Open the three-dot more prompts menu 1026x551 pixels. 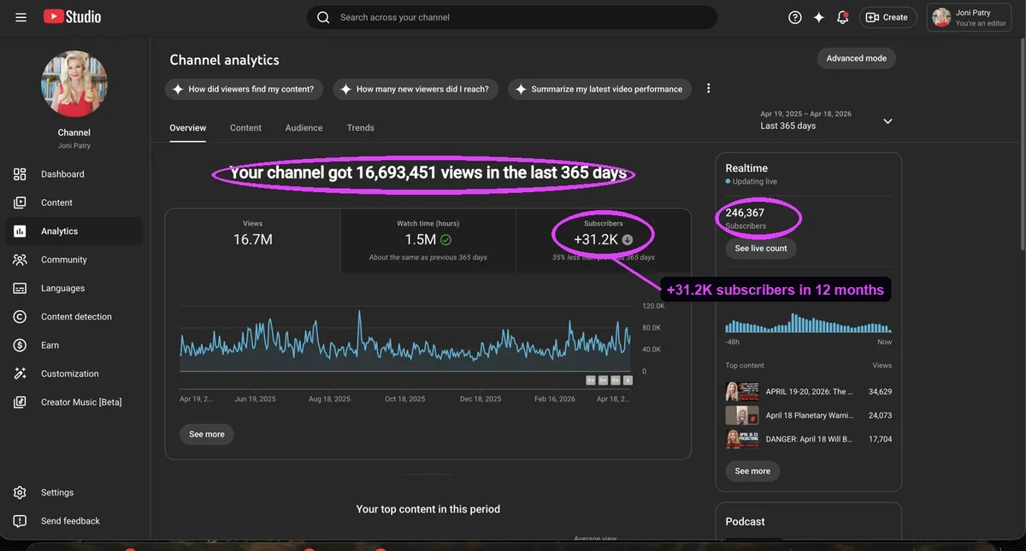pyautogui.click(x=708, y=89)
